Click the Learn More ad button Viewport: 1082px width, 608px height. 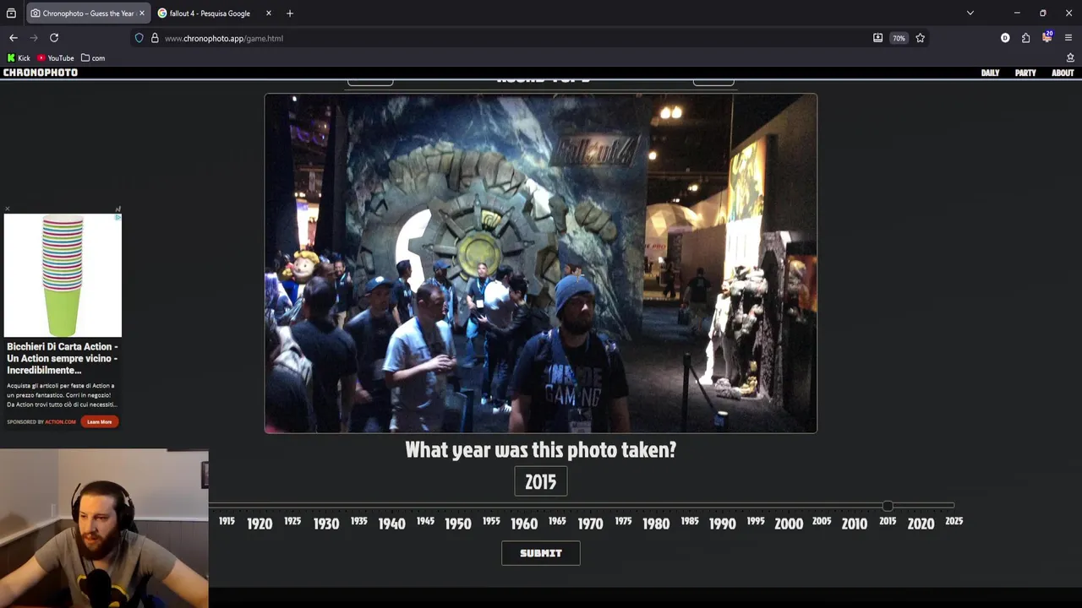click(99, 421)
